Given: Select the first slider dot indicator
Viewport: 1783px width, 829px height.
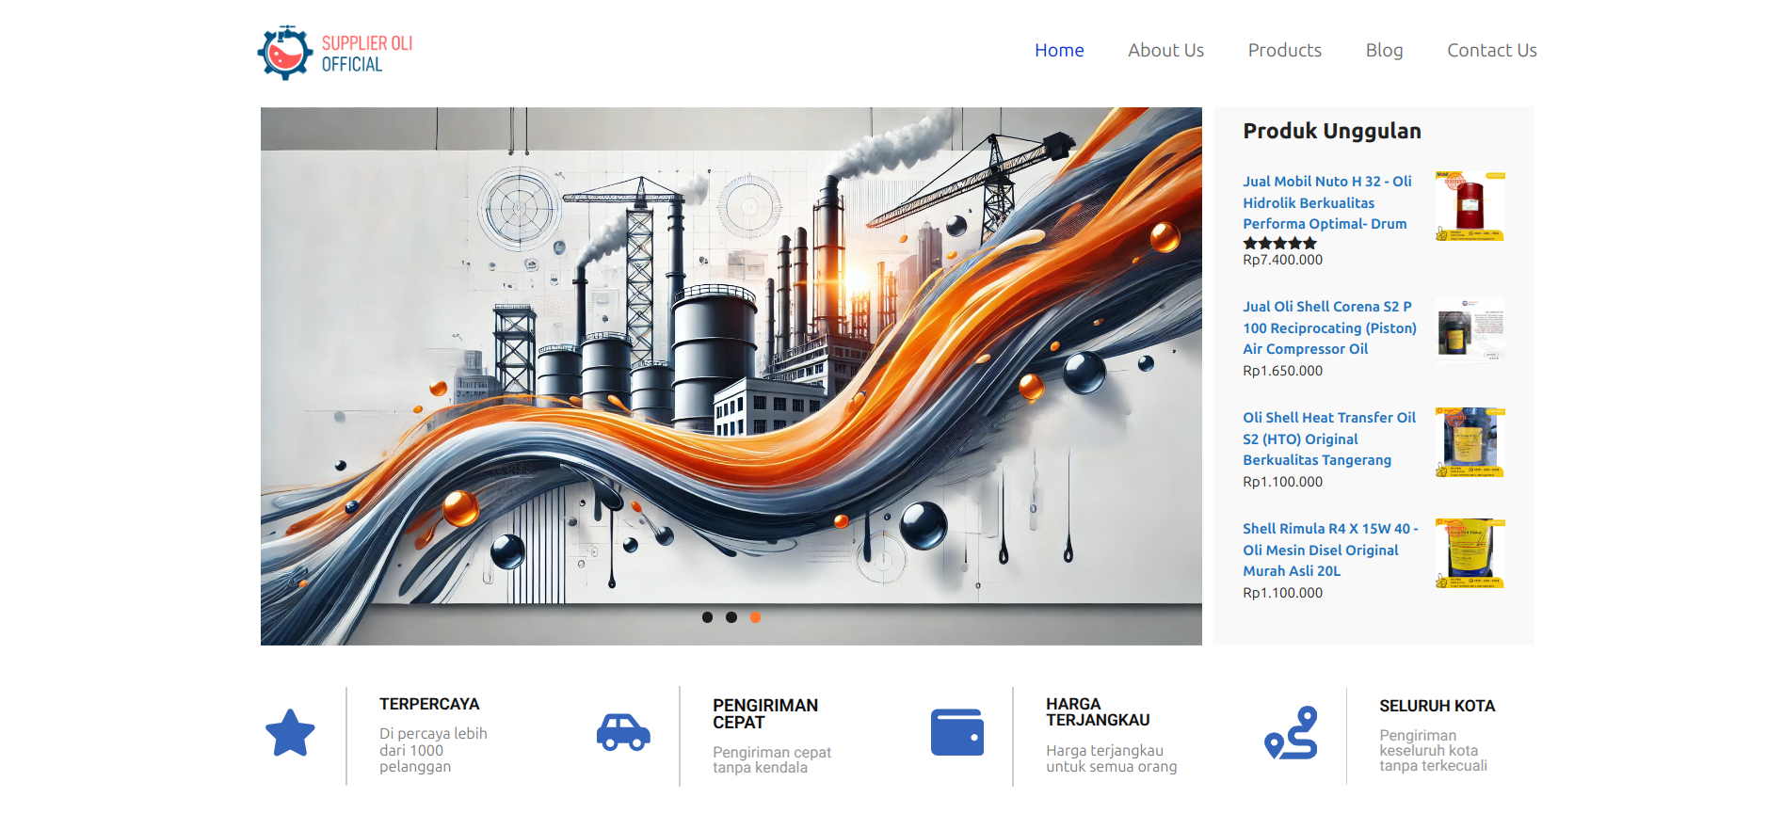Looking at the screenshot, I should click(x=707, y=617).
